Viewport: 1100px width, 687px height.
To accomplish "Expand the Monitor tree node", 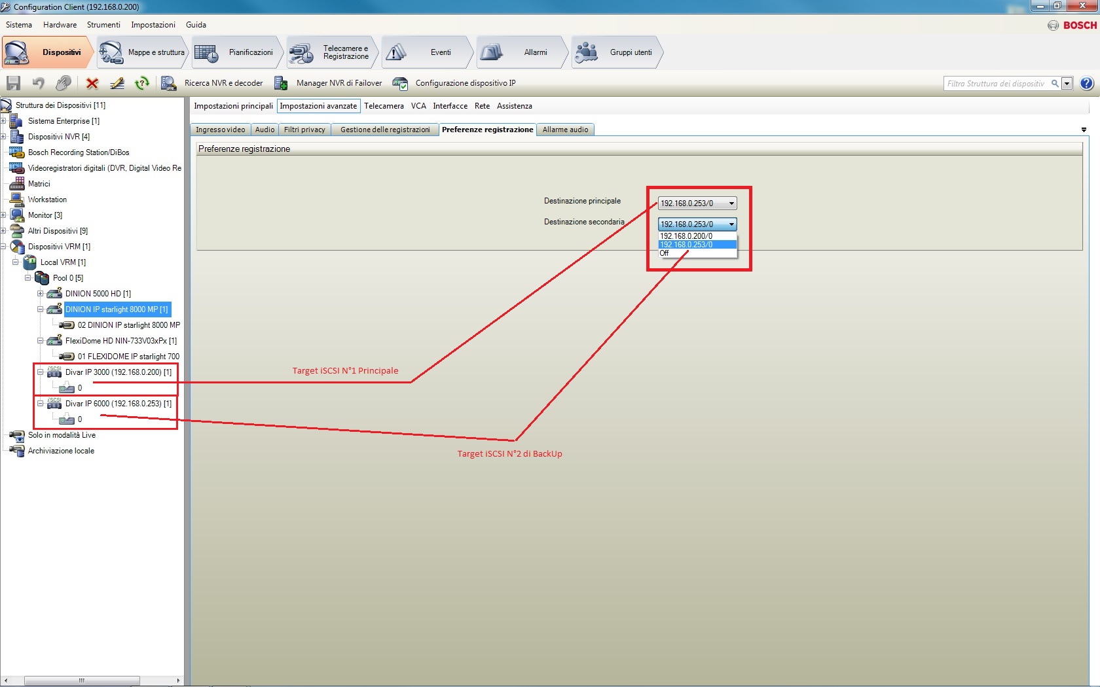I will [x=3, y=215].
